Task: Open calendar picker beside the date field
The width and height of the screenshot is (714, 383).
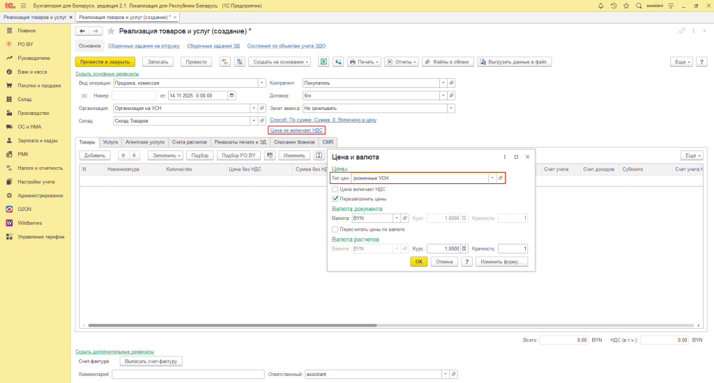Action: coord(231,95)
